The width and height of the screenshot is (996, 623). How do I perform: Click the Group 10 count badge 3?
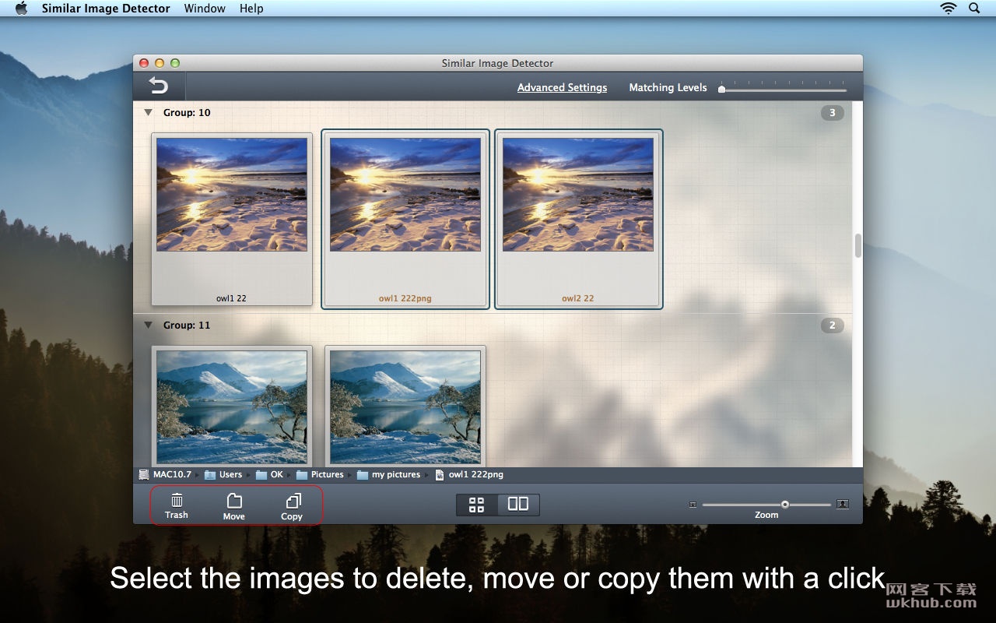(x=832, y=113)
